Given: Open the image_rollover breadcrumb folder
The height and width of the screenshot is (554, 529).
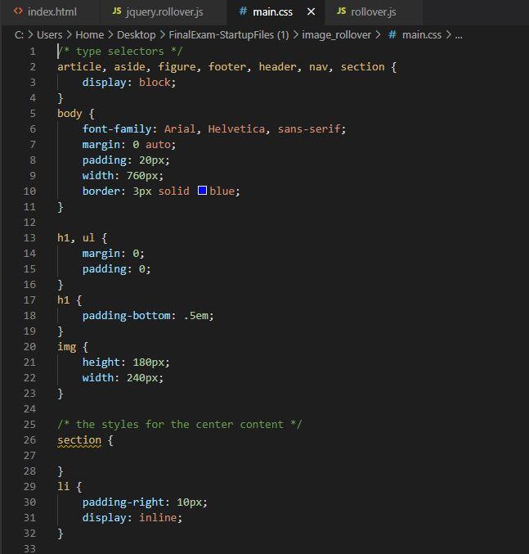Looking at the screenshot, I should click(336, 35).
